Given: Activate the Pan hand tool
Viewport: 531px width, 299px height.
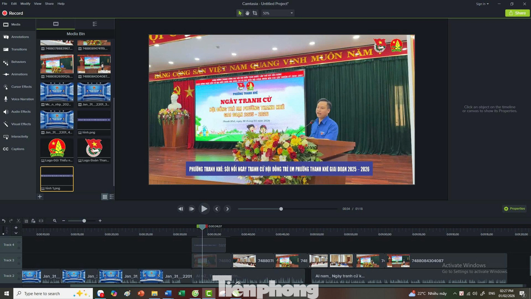Looking at the screenshot, I should click(x=247, y=13).
